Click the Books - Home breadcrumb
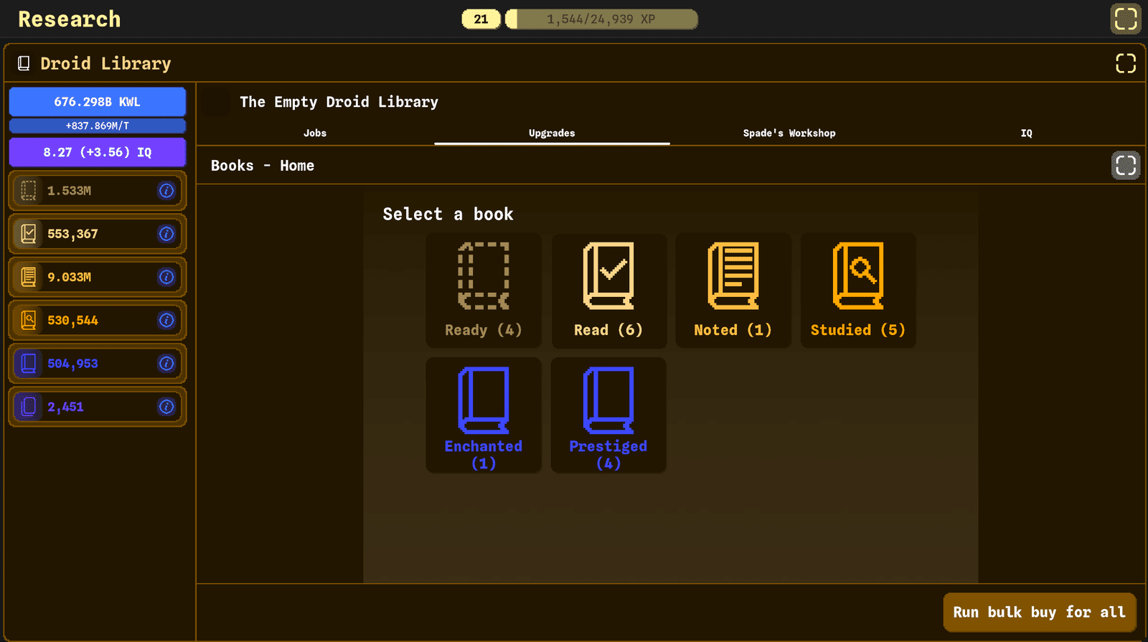The image size is (1148, 642). click(x=263, y=166)
